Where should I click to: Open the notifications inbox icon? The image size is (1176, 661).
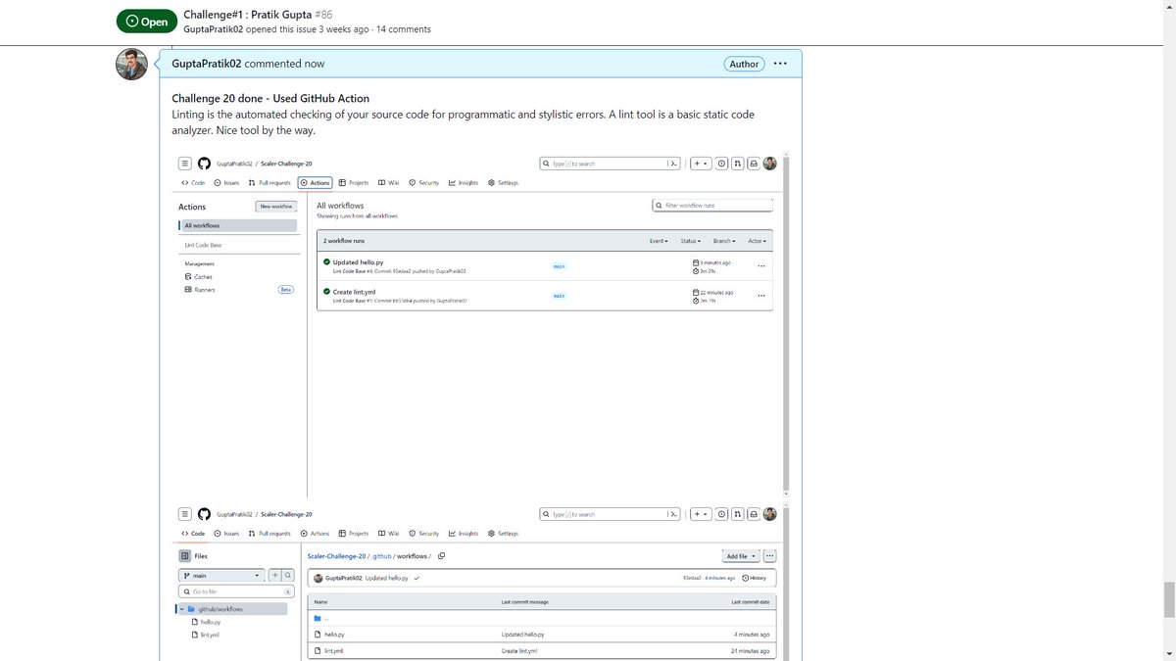pos(755,164)
